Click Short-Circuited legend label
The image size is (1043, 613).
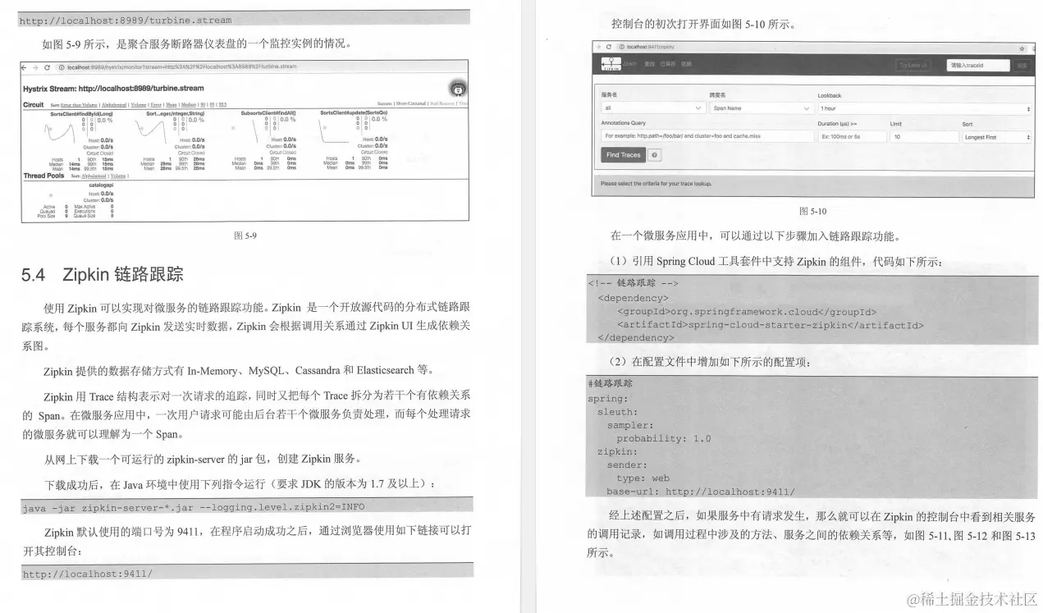(412, 105)
